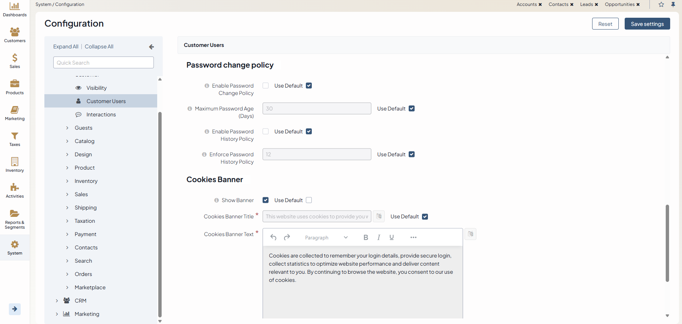Click the Expand All link
Image resolution: width=682 pixels, height=324 pixels.
tap(66, 47)
